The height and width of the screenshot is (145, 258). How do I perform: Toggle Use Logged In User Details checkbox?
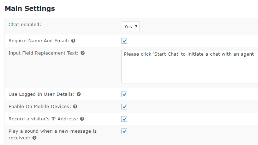(x=124, y=94)
